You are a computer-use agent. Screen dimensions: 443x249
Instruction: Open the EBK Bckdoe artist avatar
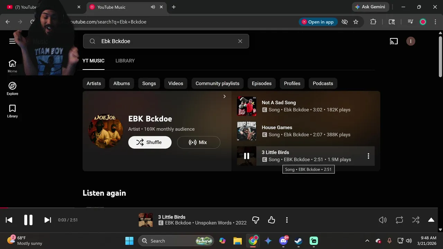point(106,131)
